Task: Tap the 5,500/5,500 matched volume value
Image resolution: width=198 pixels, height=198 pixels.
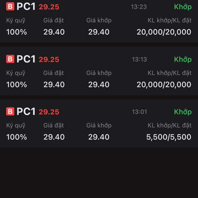Action: click(x=169, y=137)
